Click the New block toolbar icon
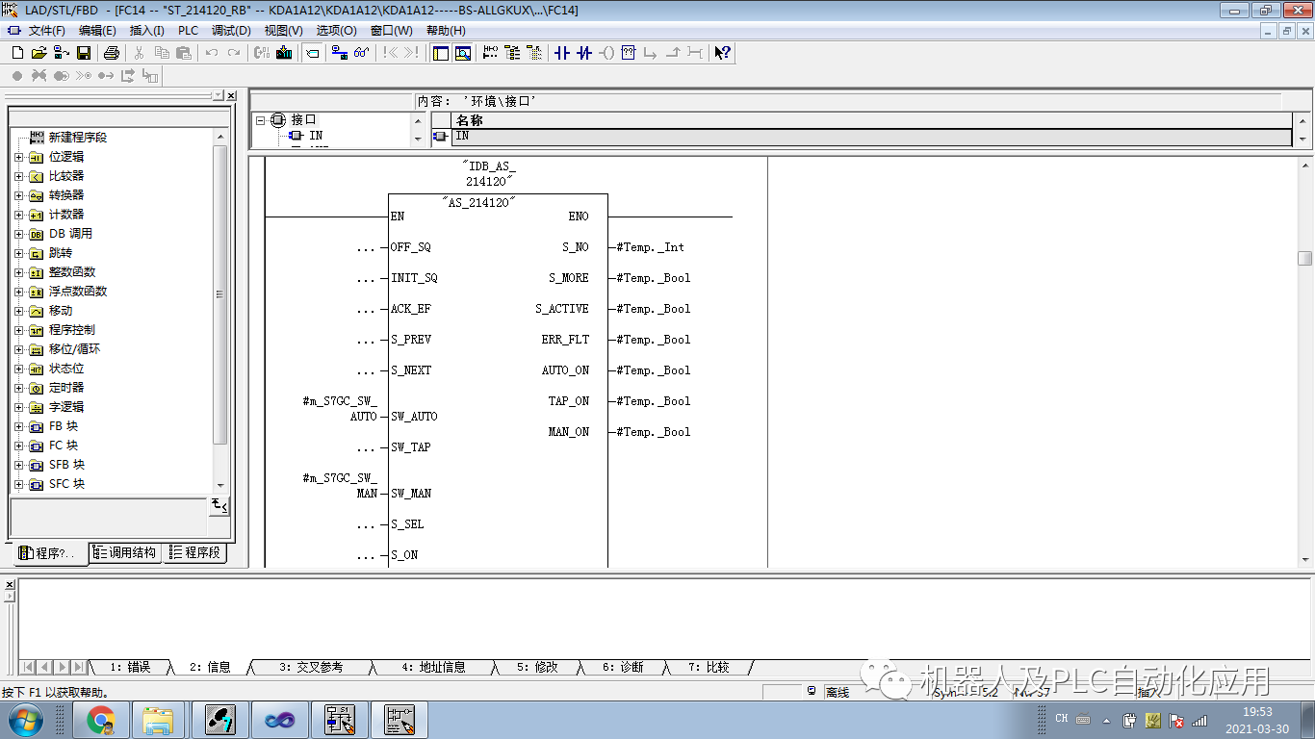The width and height of the screenshot is (1315, 739). (x=17, y=53)
